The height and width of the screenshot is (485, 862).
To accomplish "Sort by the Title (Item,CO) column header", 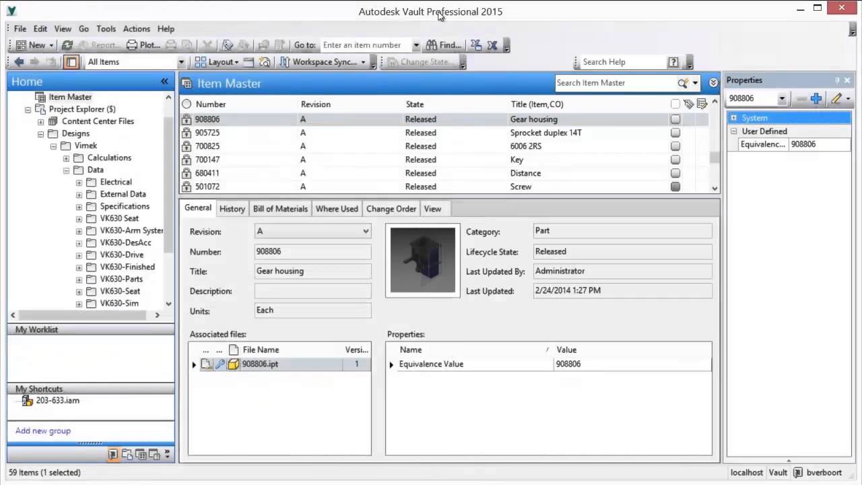I will tap(537, 104).
